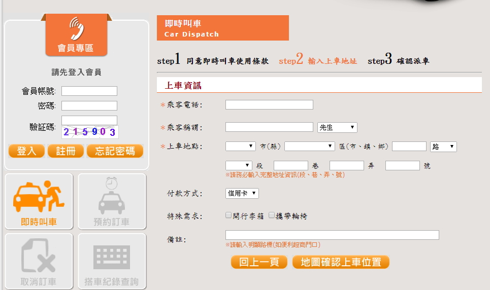Focus the 乘客電話 phone field
The width and height of the screenshot is (490, 290).
tap(270, 104)
